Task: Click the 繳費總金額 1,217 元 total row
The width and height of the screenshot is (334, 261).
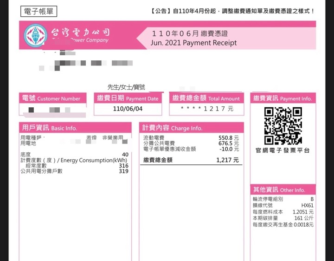Action: pos(191,160)
